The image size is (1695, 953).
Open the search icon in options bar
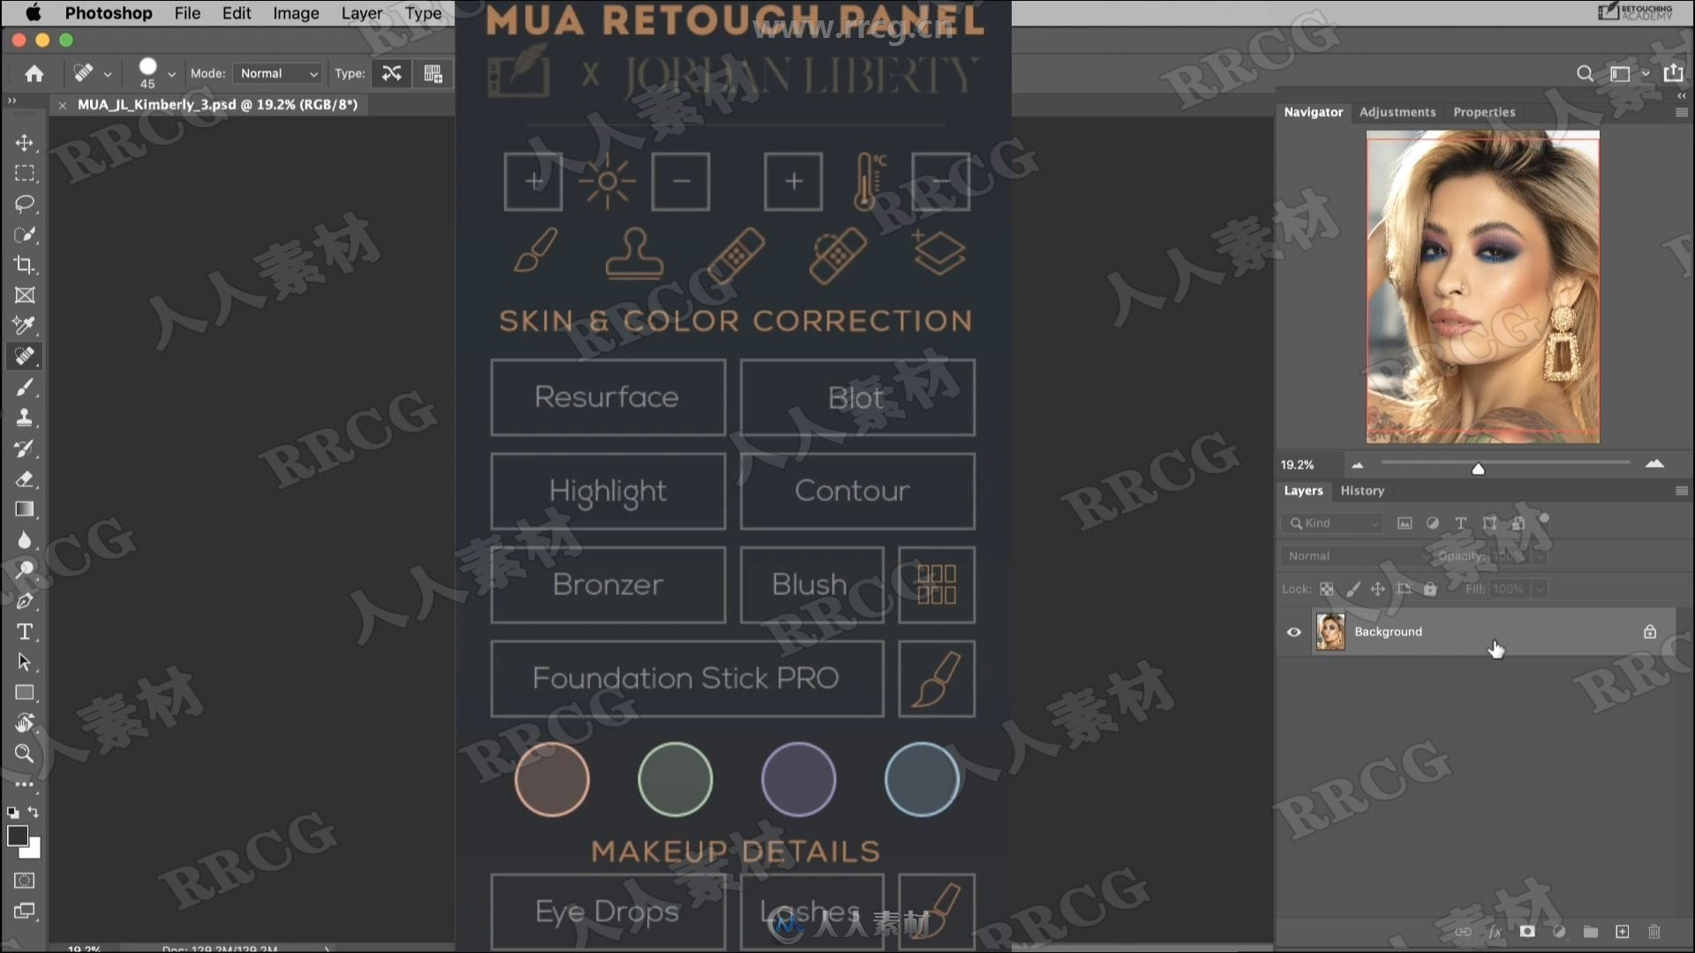[x=1585, y=73]
